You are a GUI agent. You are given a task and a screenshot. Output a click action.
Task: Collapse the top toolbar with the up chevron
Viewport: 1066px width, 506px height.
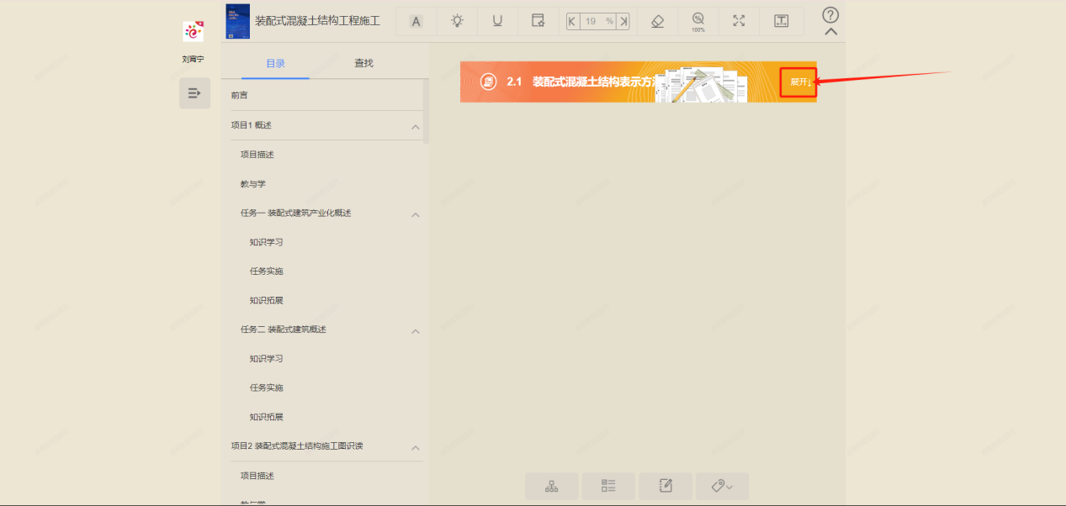click(830, 32)
